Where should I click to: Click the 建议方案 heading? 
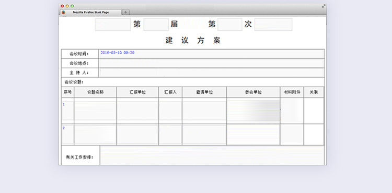(193, 40)
